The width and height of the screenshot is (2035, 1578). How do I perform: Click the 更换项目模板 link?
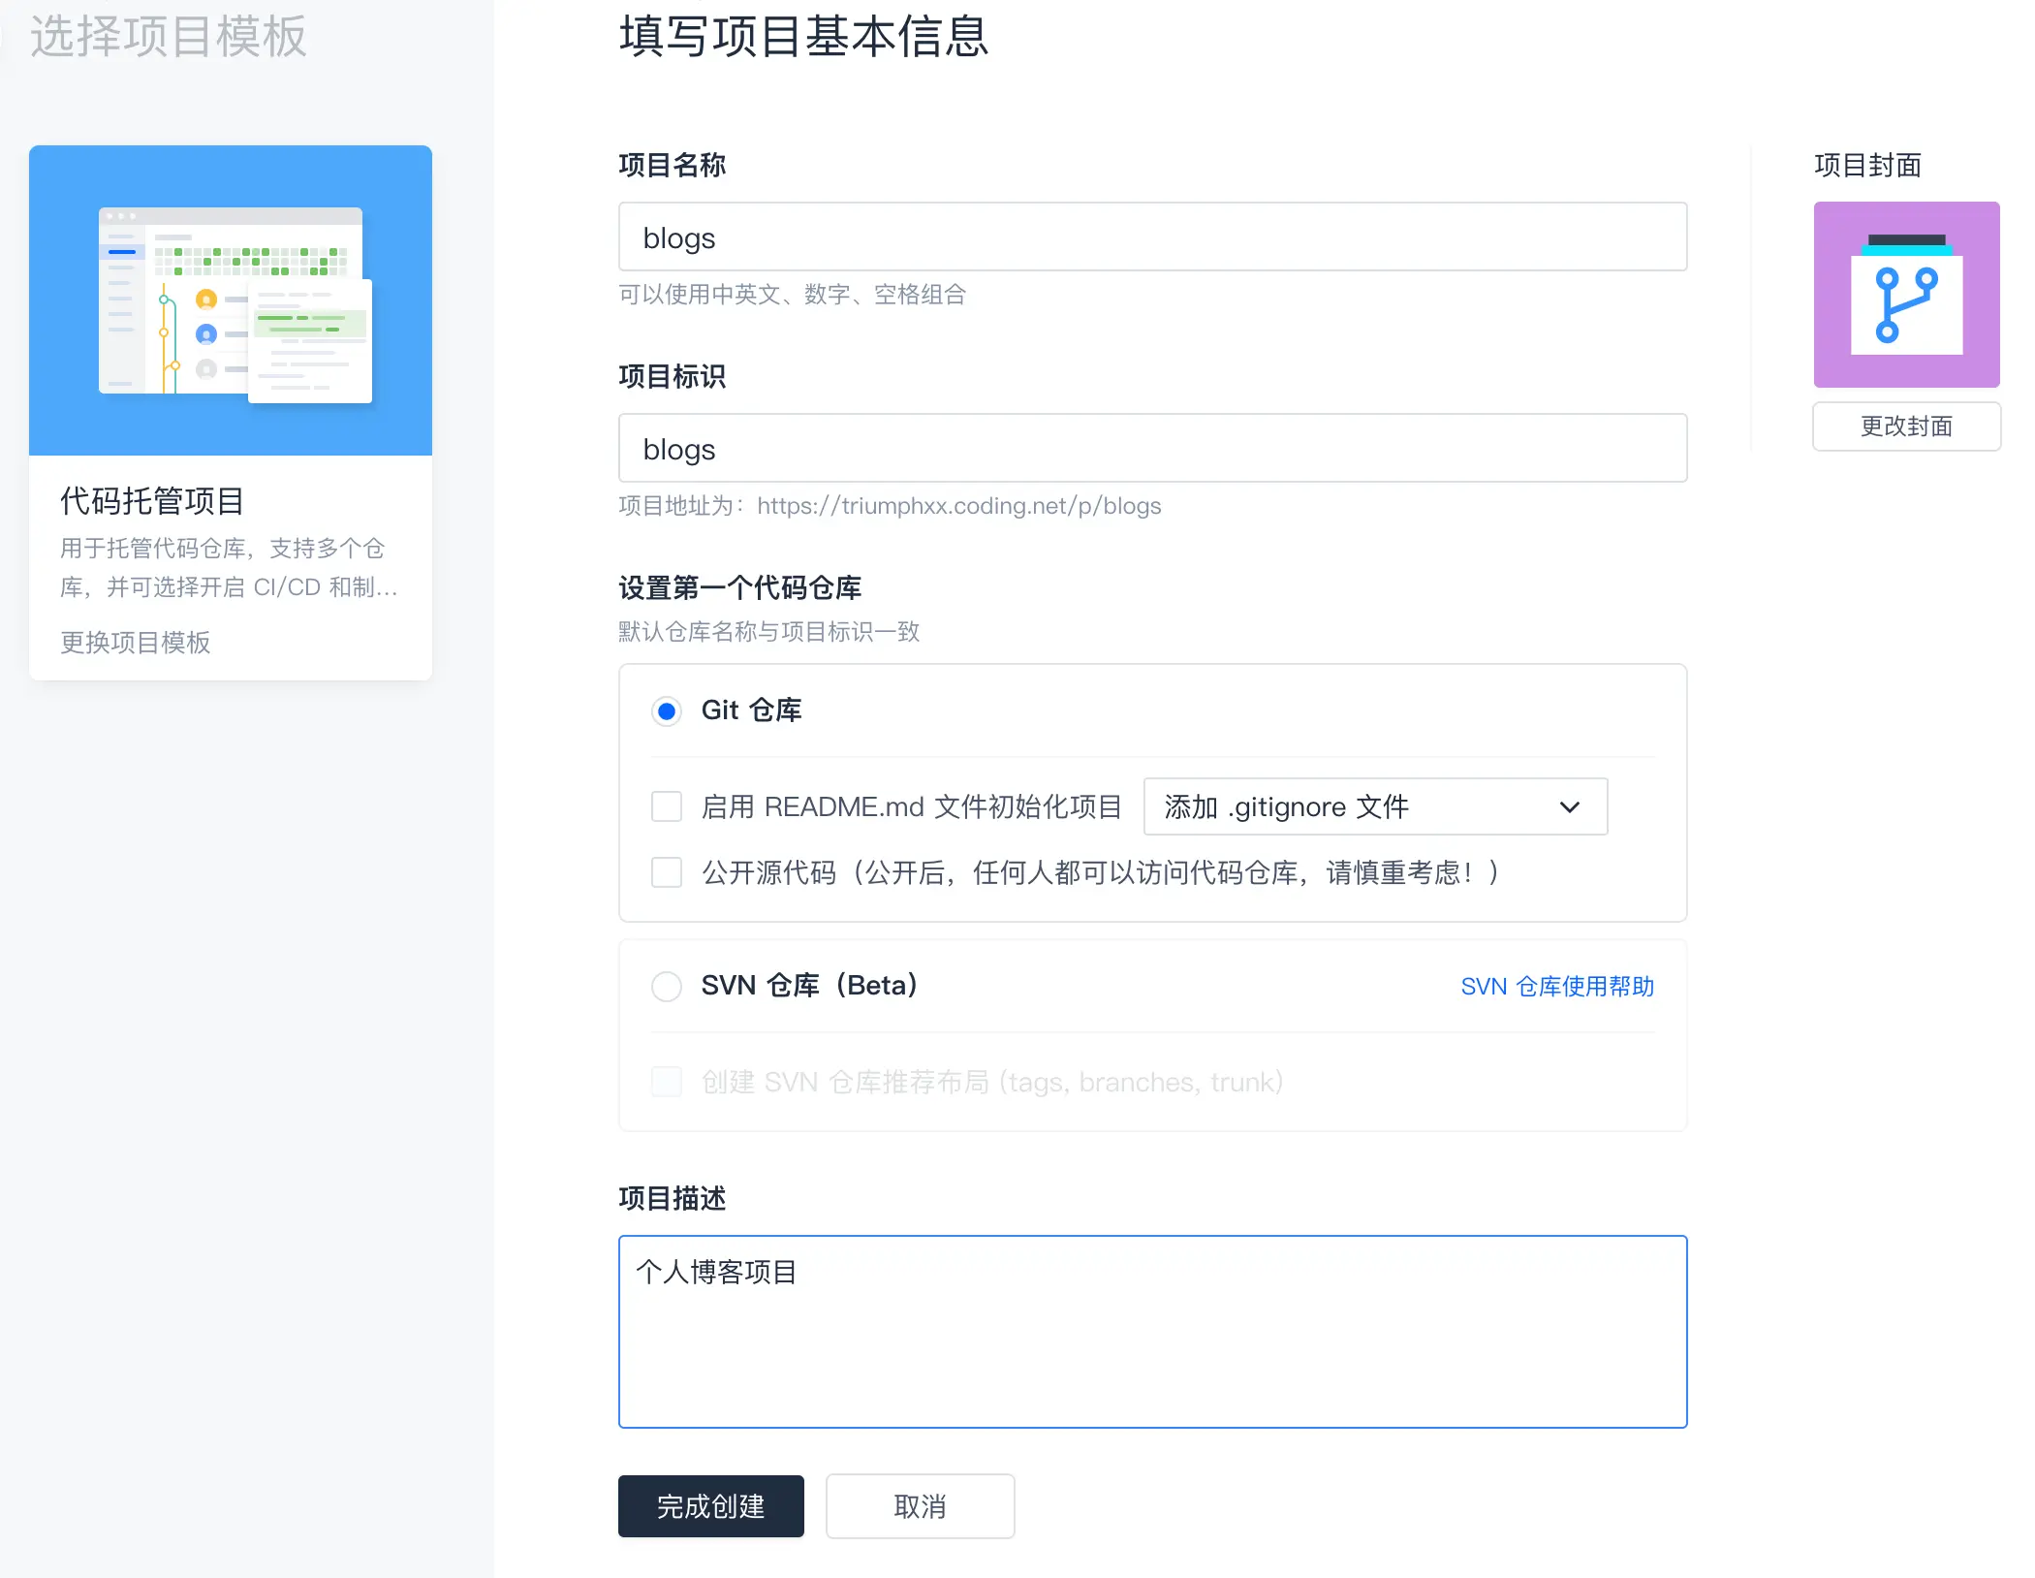coord(136,643)
